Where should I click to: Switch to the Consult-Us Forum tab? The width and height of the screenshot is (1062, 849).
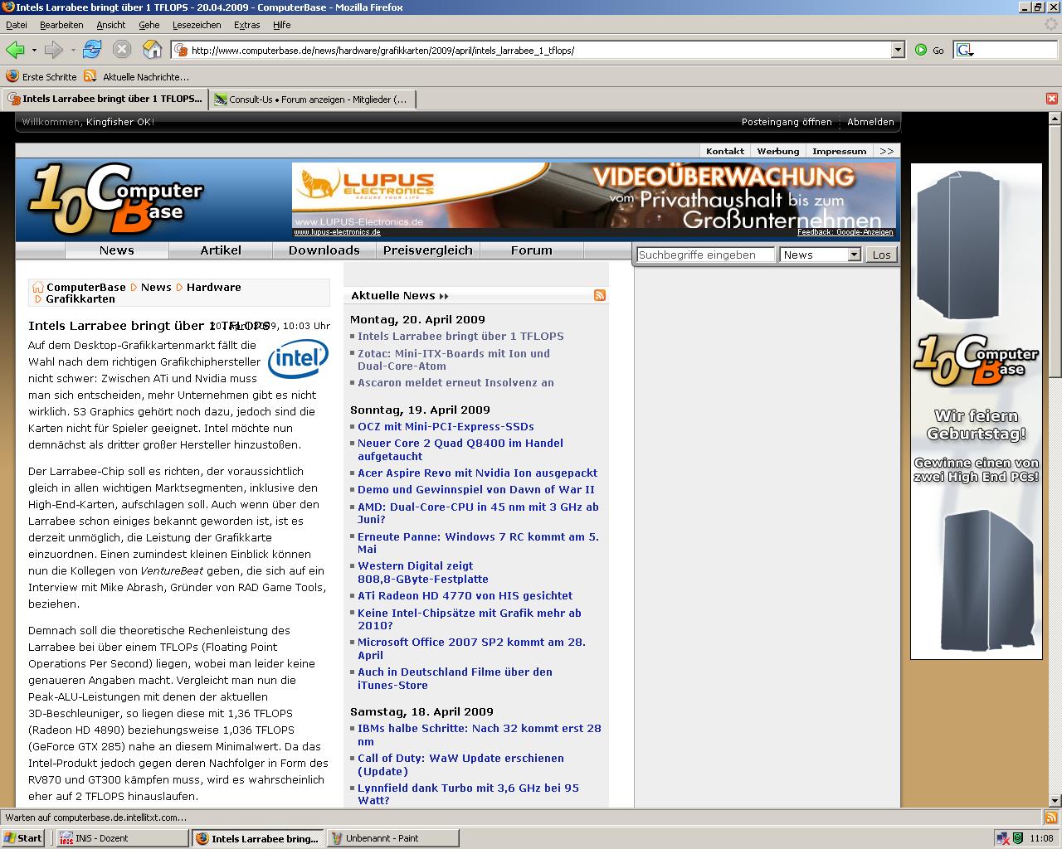tap(312, 99)
